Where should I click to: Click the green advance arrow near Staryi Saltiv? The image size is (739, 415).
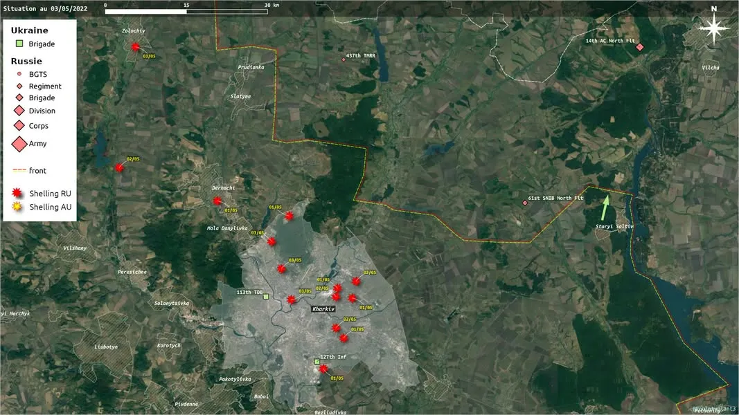pos(605,207)
